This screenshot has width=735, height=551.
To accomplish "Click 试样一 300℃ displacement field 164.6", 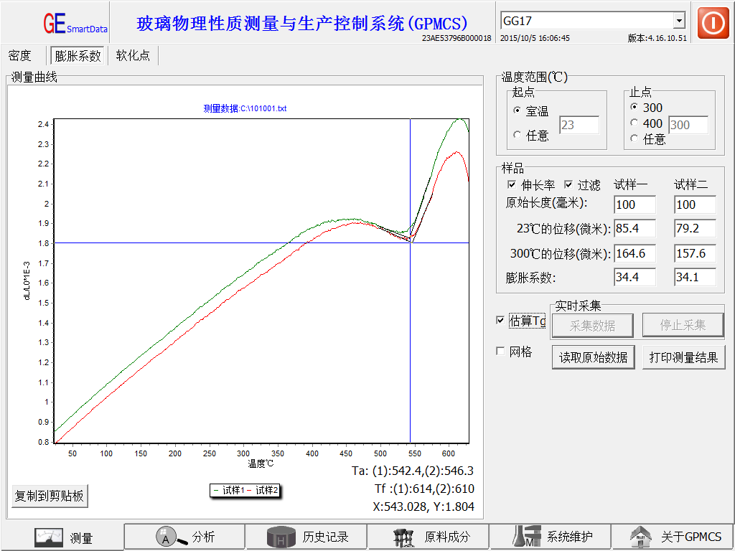I will click(x=635, y=253).
